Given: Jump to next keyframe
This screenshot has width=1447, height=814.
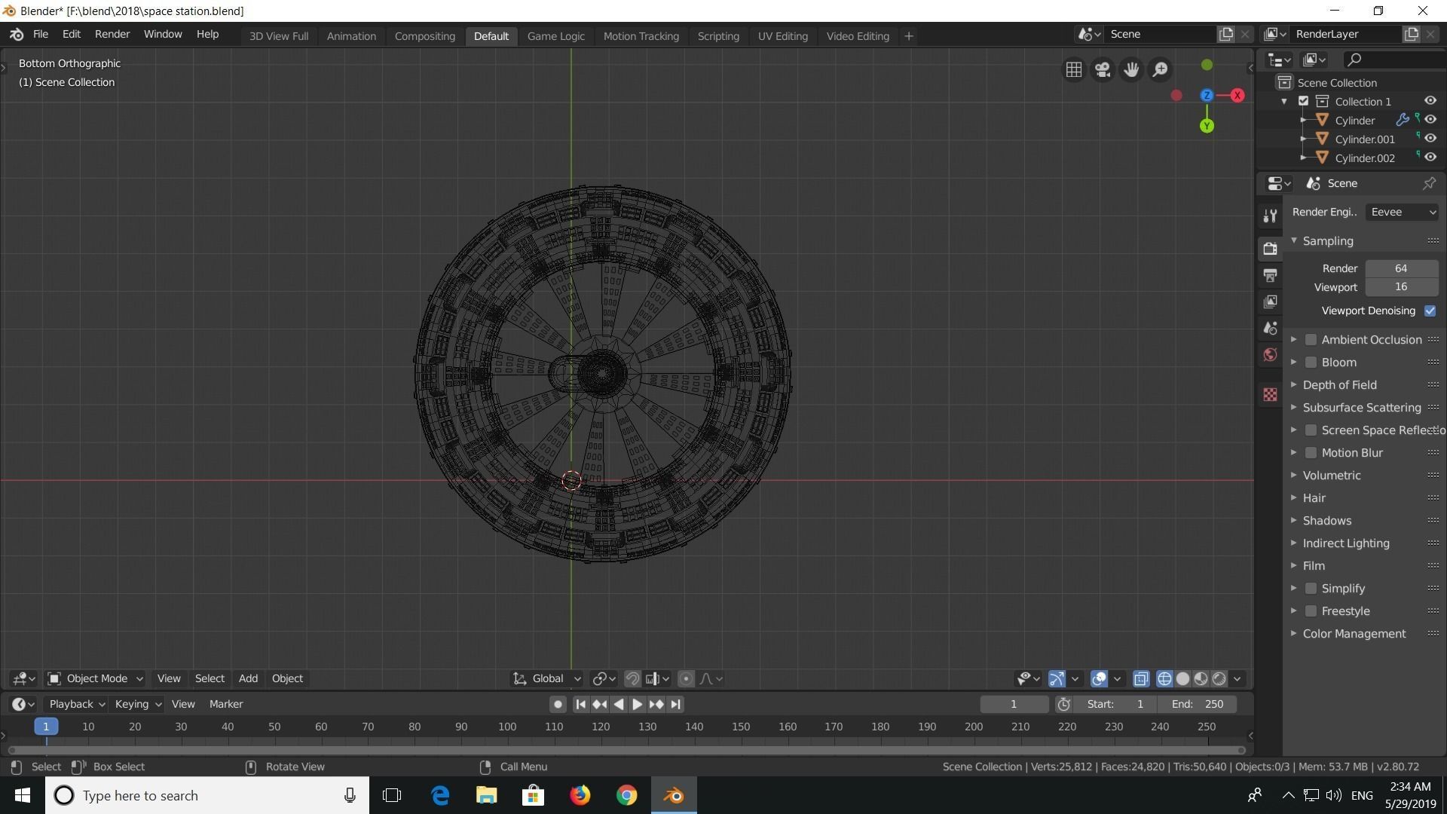Looking at the screenshot, I should point(656,704).
